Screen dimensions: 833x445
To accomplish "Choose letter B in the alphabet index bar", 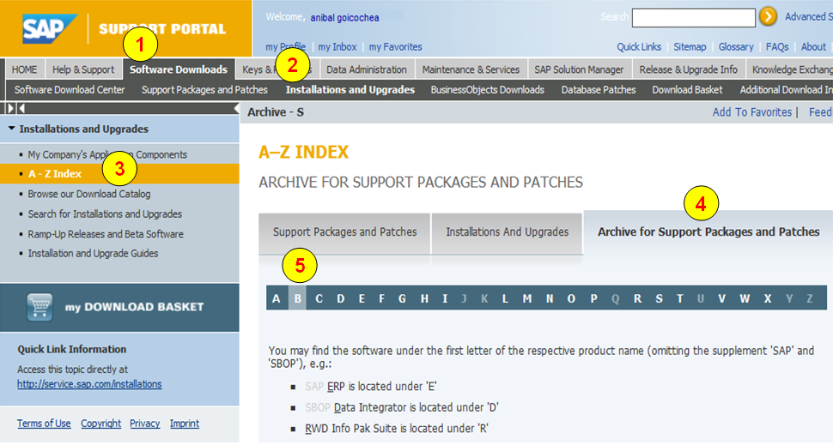I will 297,298.
